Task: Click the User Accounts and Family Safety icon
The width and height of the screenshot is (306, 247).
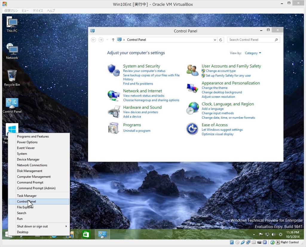Action: (x=192, y=70)
